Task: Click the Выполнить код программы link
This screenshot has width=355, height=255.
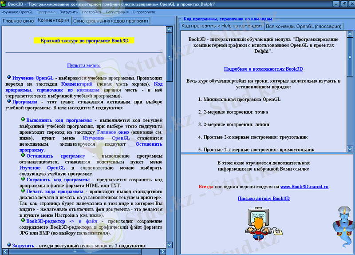Action: [x=59, y=120]
